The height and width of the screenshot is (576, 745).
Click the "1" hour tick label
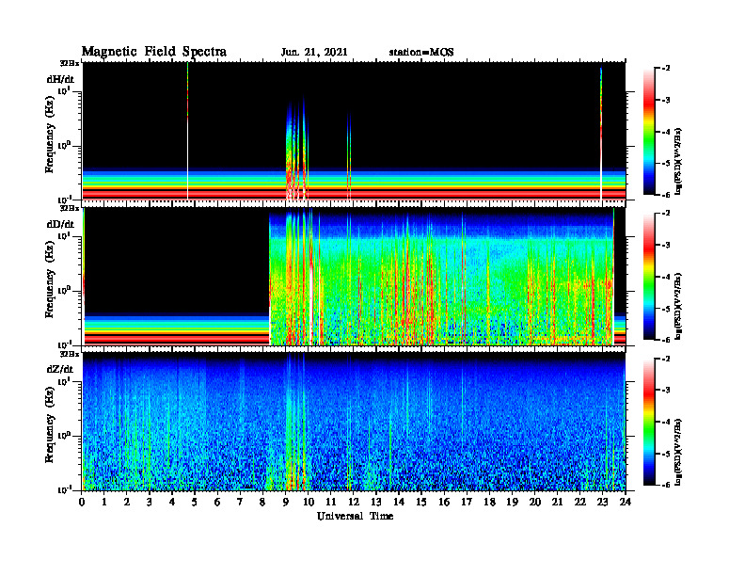pyautogui.click(x=104, y=503)
